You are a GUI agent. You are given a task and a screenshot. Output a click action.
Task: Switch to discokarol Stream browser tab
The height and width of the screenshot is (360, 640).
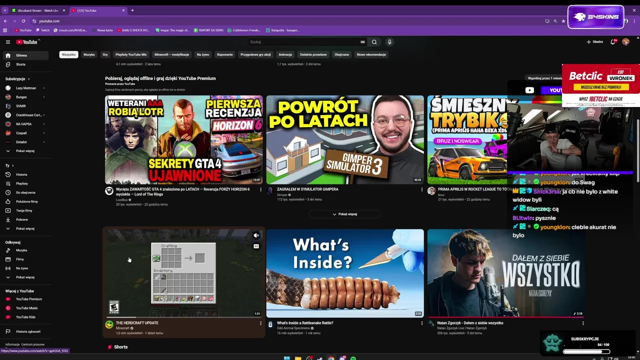pyautogui.click(x=38, y=10)
